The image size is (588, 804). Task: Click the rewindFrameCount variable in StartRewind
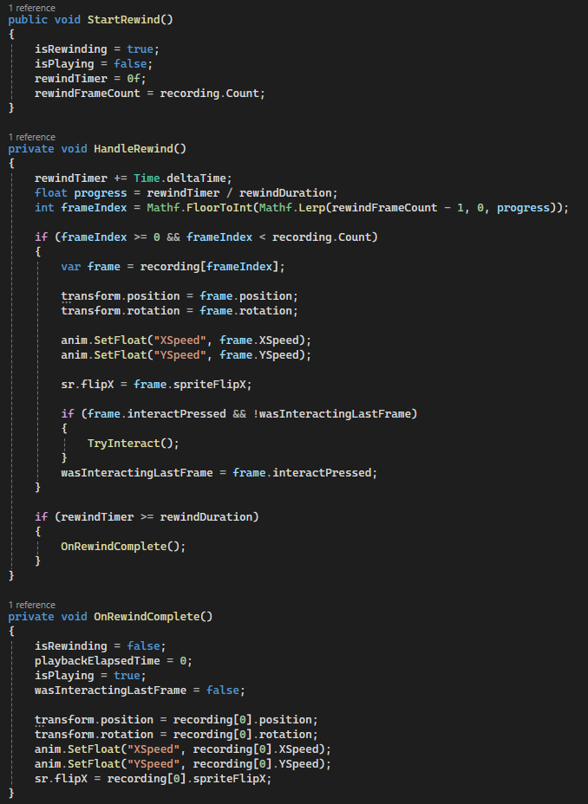pos(88,93)
